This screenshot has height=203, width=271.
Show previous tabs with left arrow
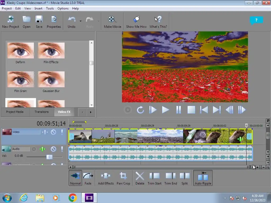(82, 112)
